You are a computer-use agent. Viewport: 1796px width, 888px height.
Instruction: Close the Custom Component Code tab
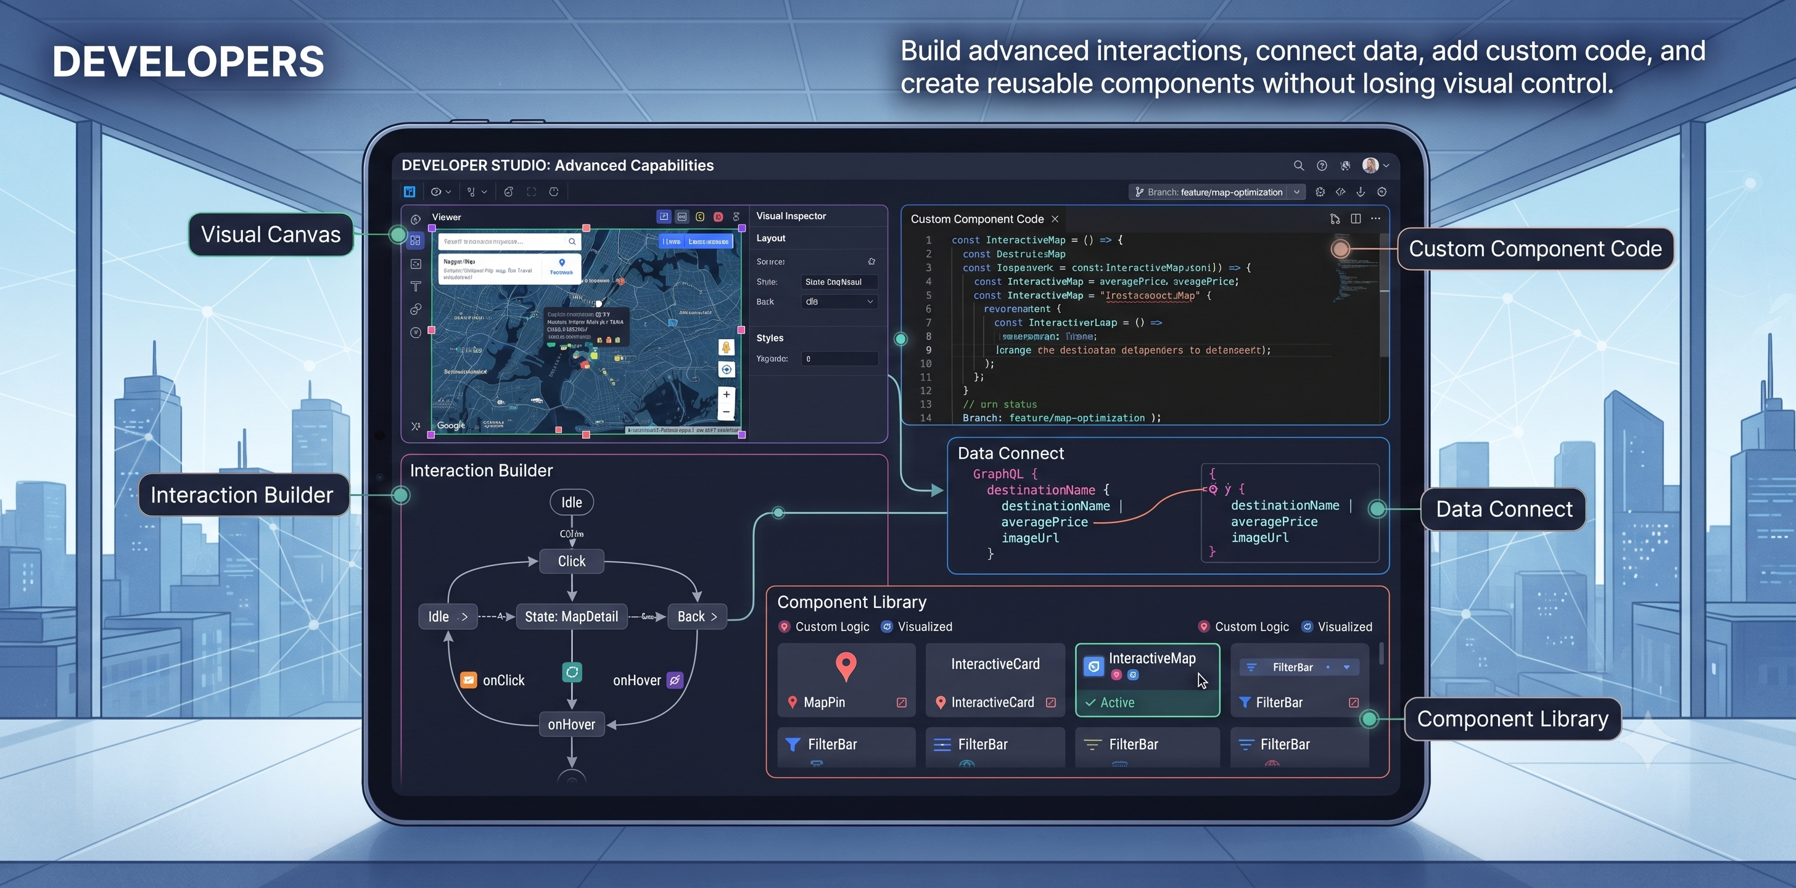point(1055,219)
